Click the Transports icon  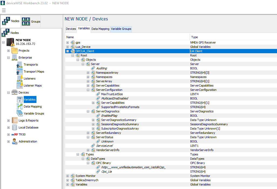point(20,65)
